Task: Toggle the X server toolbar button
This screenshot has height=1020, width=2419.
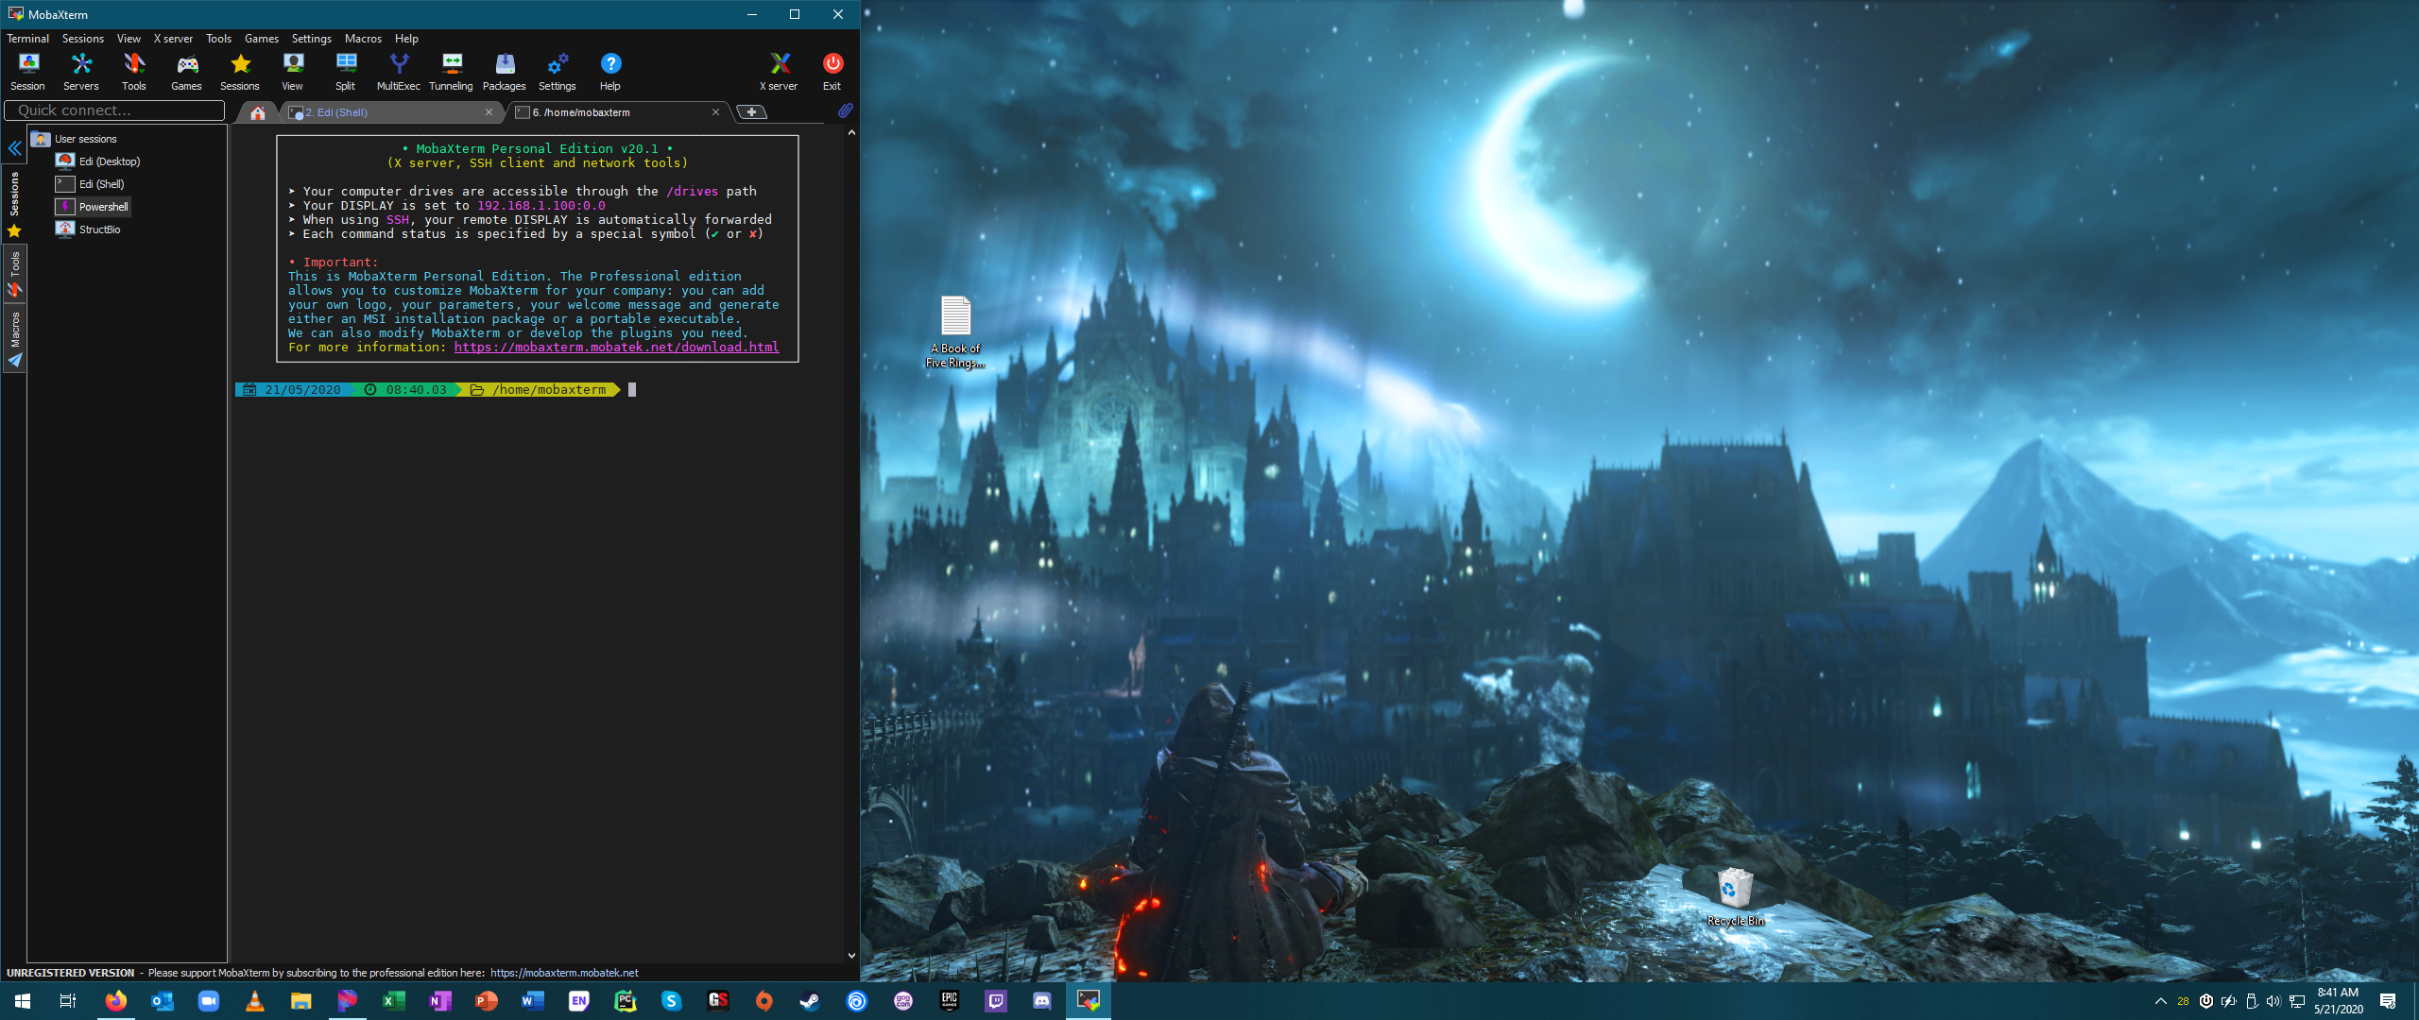Action: [x=780, y=72]
